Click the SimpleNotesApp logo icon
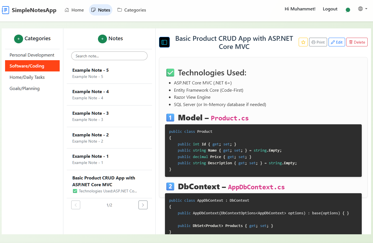Viewport: 373px width, 243px height. [x=5, y=10]
